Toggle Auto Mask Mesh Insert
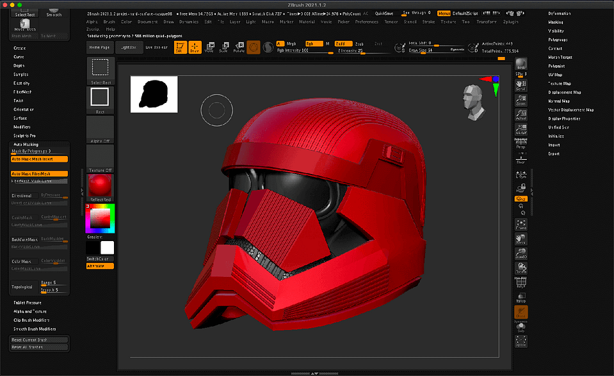This screenshot has width=614, height=376. tap(39, 159)
